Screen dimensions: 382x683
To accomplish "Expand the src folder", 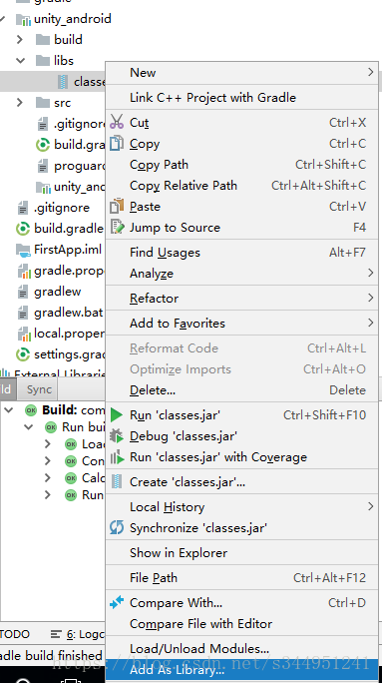I will pos(20,103).
